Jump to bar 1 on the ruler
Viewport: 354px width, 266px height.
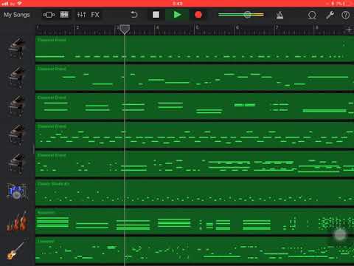tap(38, 27)
